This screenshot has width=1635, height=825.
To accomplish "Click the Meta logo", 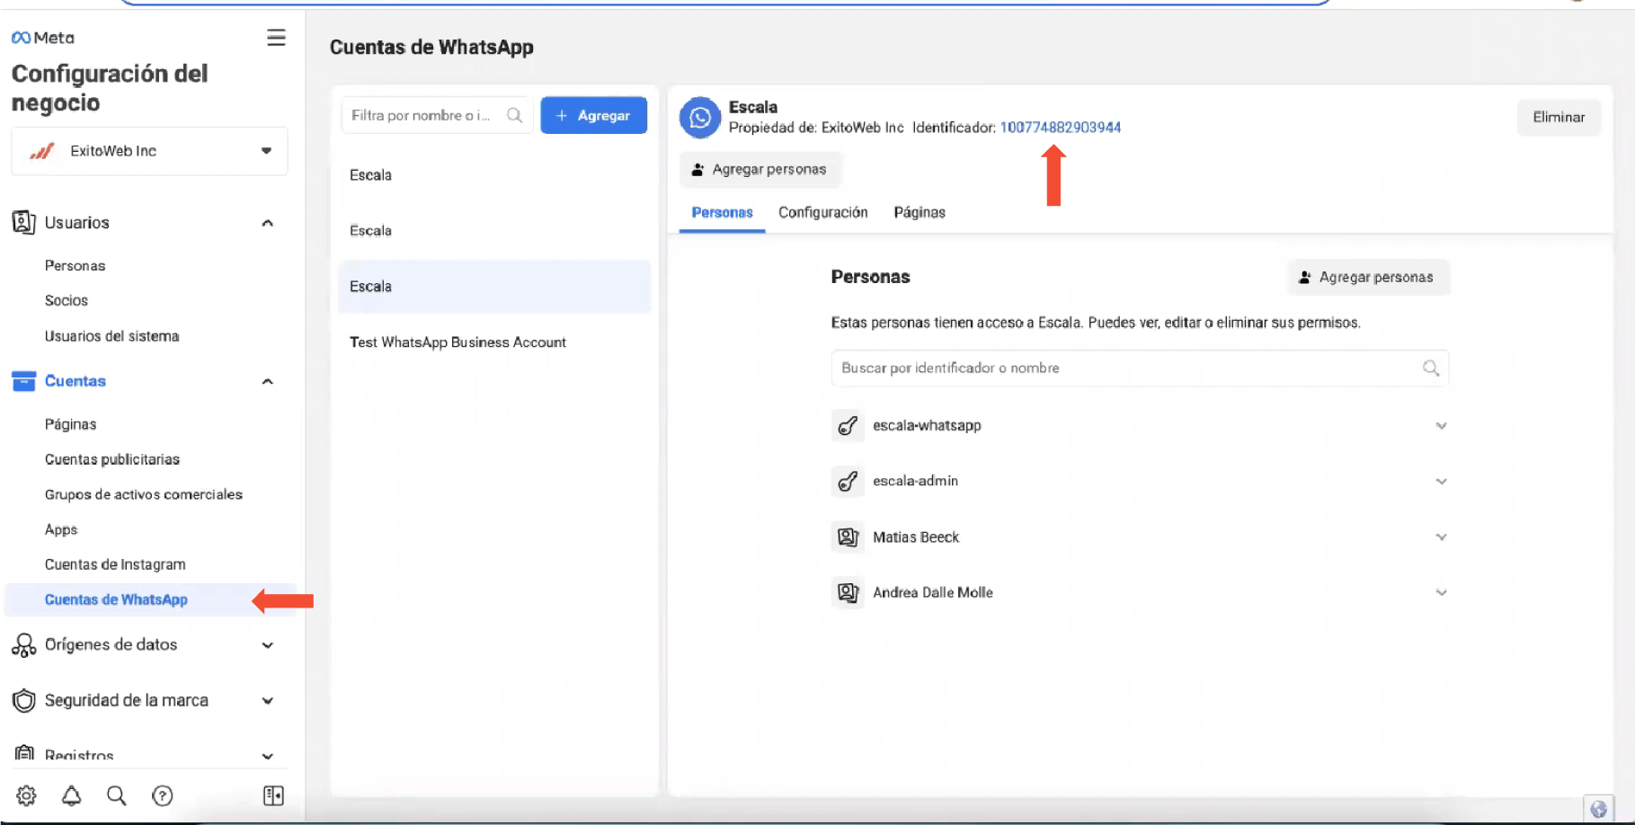I will click(42, 38).
